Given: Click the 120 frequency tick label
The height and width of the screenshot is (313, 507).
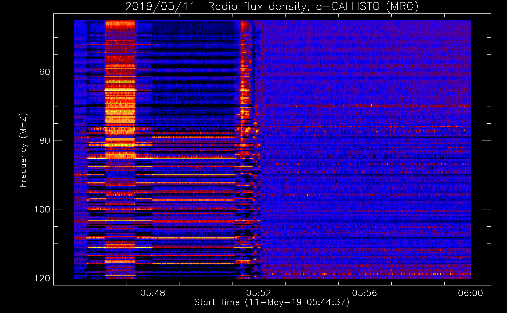Looking at the screenshot, I should click(x=42, y=278).
